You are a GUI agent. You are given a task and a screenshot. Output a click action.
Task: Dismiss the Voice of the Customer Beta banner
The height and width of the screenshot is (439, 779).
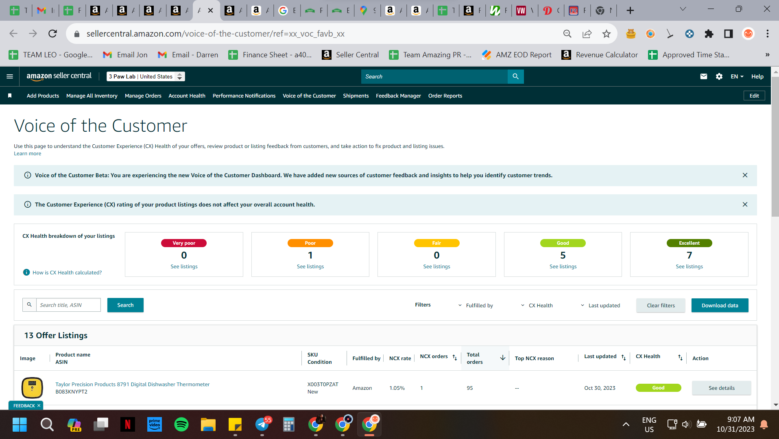(x=745, y=175)
